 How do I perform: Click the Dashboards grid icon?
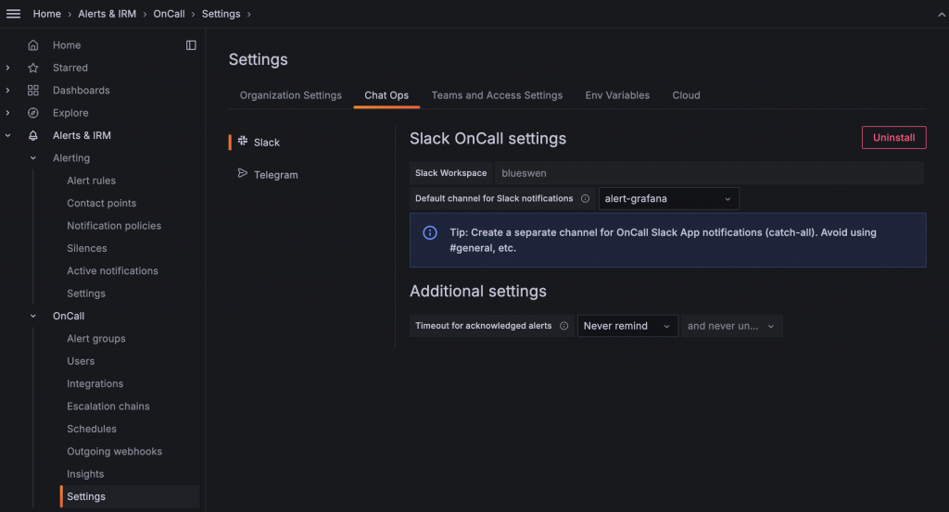click(x=33, y=90)
